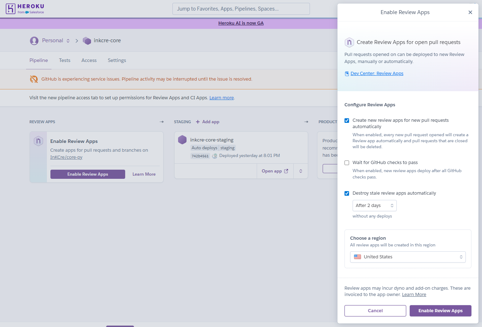Image resolution: width=482 pixels, height=327 pixels.
Task: Click the Dev Center document icon
Action: 347,74
